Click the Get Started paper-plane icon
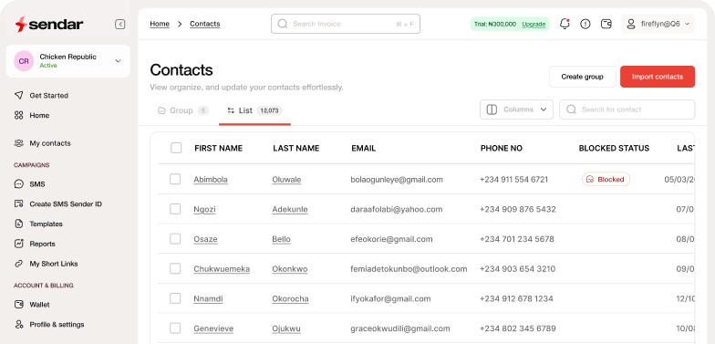Viewport: 715px width, 344px height. pyautogui.click(x=18, y=95)
